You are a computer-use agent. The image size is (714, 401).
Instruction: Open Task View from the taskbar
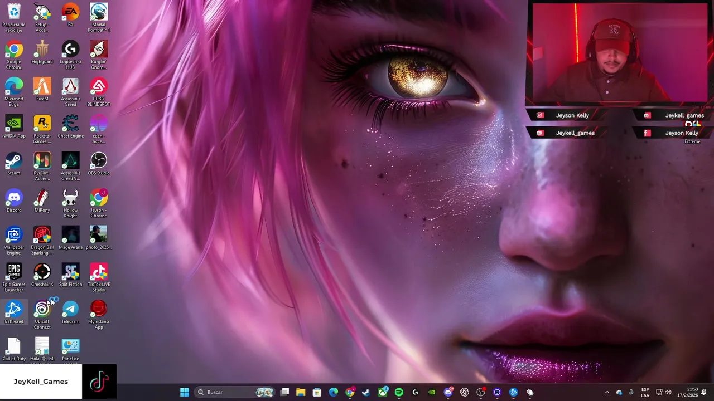pos(284,392)
